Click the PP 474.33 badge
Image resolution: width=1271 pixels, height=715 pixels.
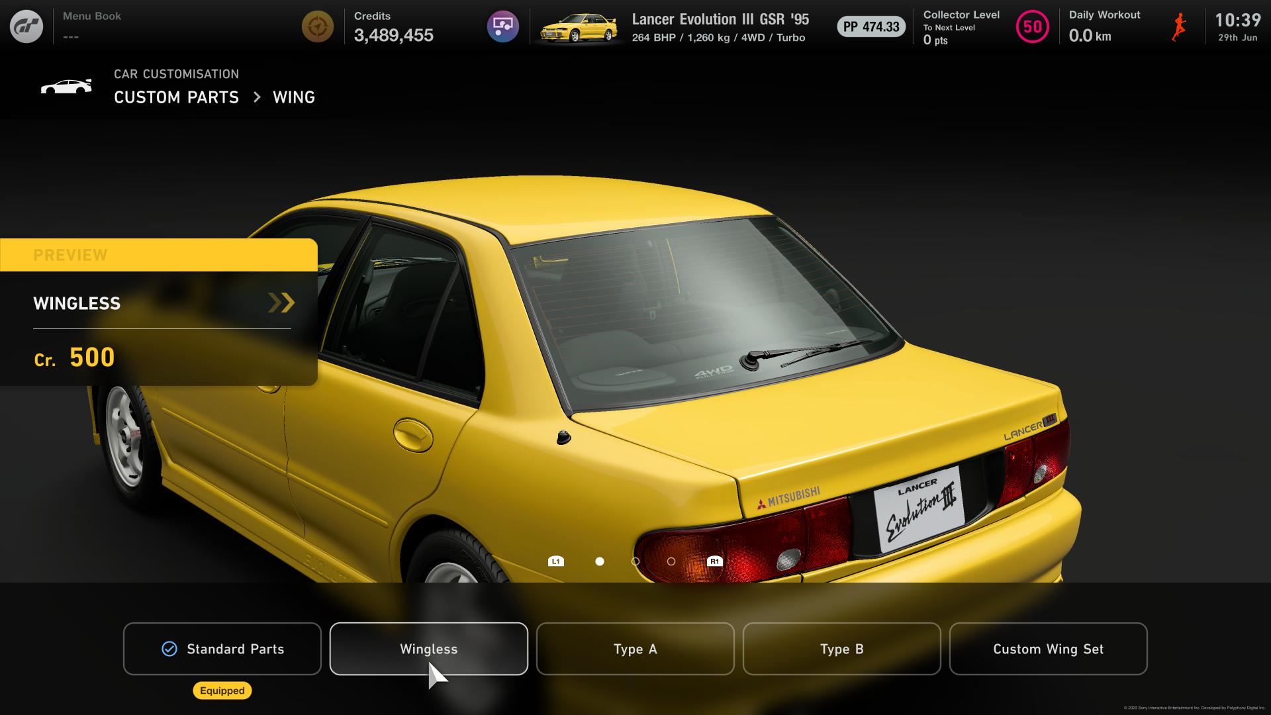point(871,26)
